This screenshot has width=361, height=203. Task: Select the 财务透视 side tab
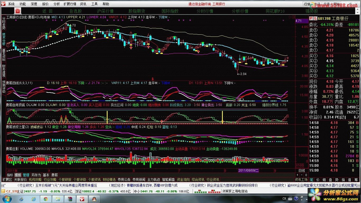tap(3, 71)
